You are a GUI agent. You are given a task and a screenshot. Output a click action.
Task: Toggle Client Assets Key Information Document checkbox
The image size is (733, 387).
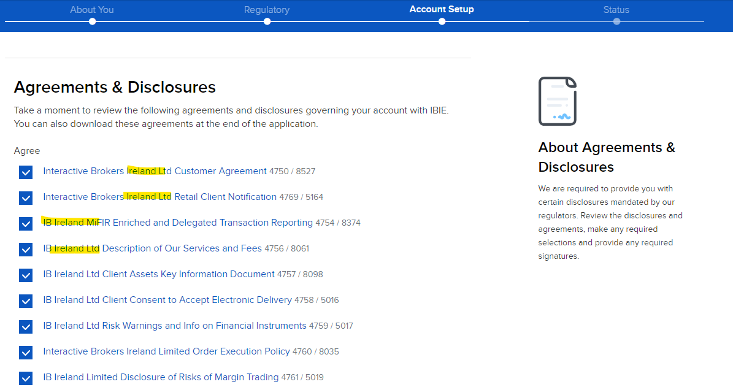26,275
